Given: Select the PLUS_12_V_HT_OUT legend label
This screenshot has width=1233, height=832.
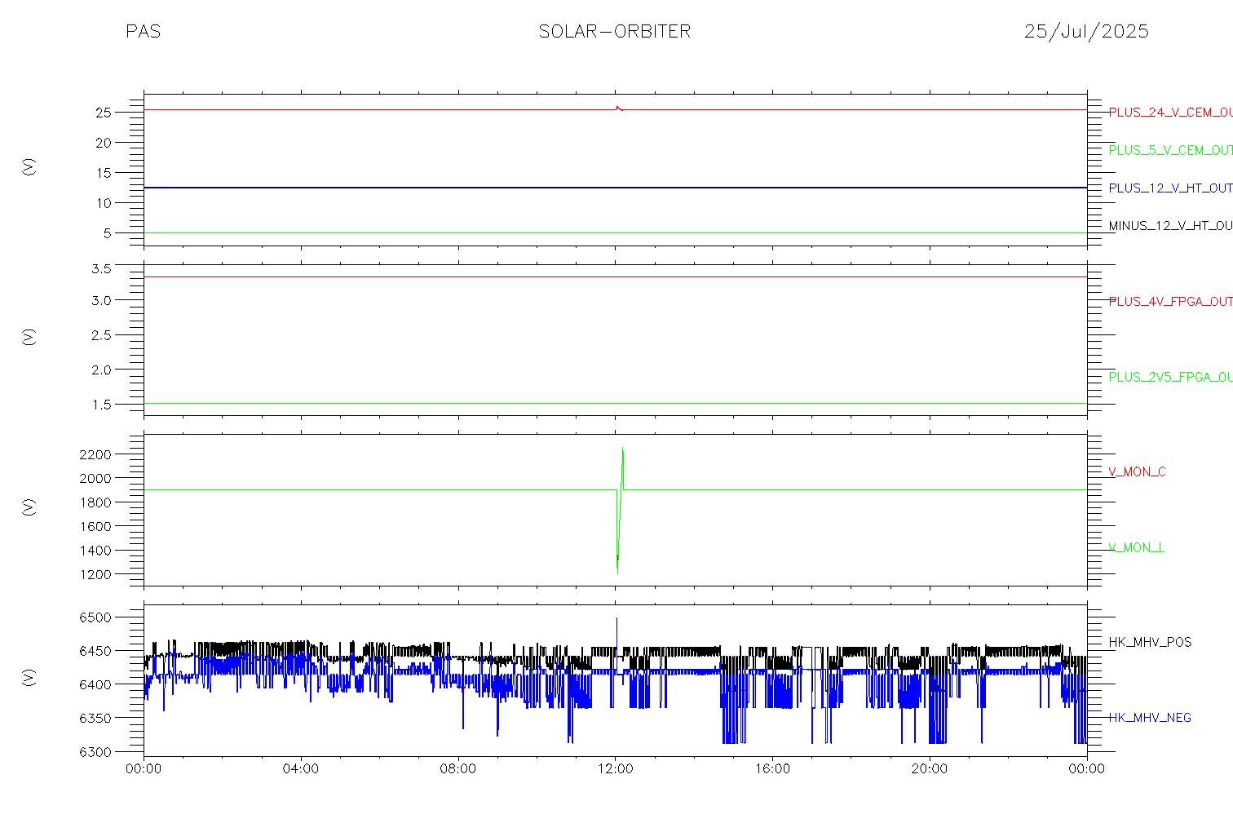Looking at the screenshot, I should [x=1170, y=188].
